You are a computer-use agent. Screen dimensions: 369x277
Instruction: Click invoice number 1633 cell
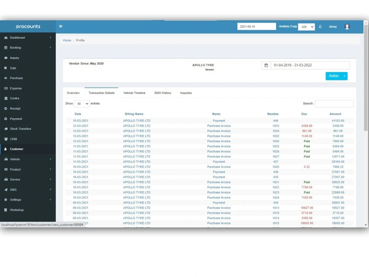tap(276, 126)
